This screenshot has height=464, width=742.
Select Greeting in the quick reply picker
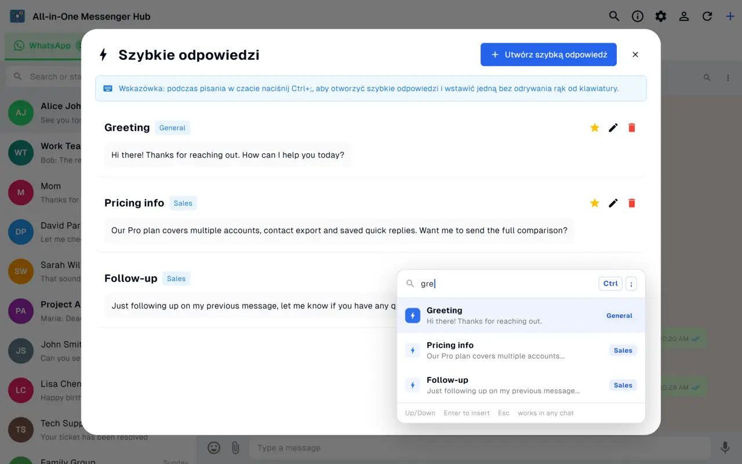(521, 316)
